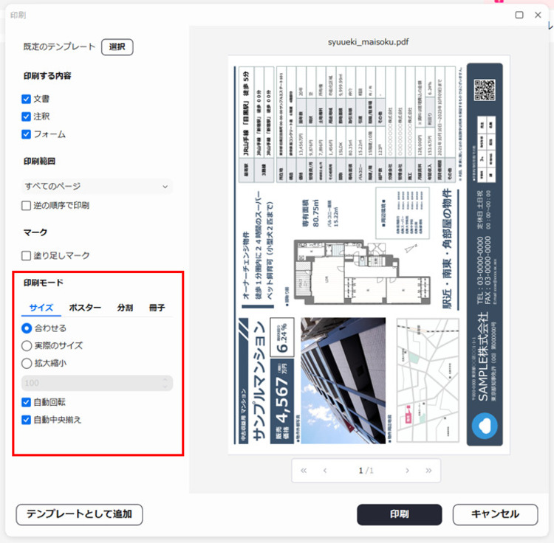
Task: Click 選択 template button
Action: [x=117, y=47]
